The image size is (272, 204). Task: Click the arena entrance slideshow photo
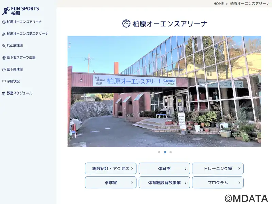coord(164,91)
